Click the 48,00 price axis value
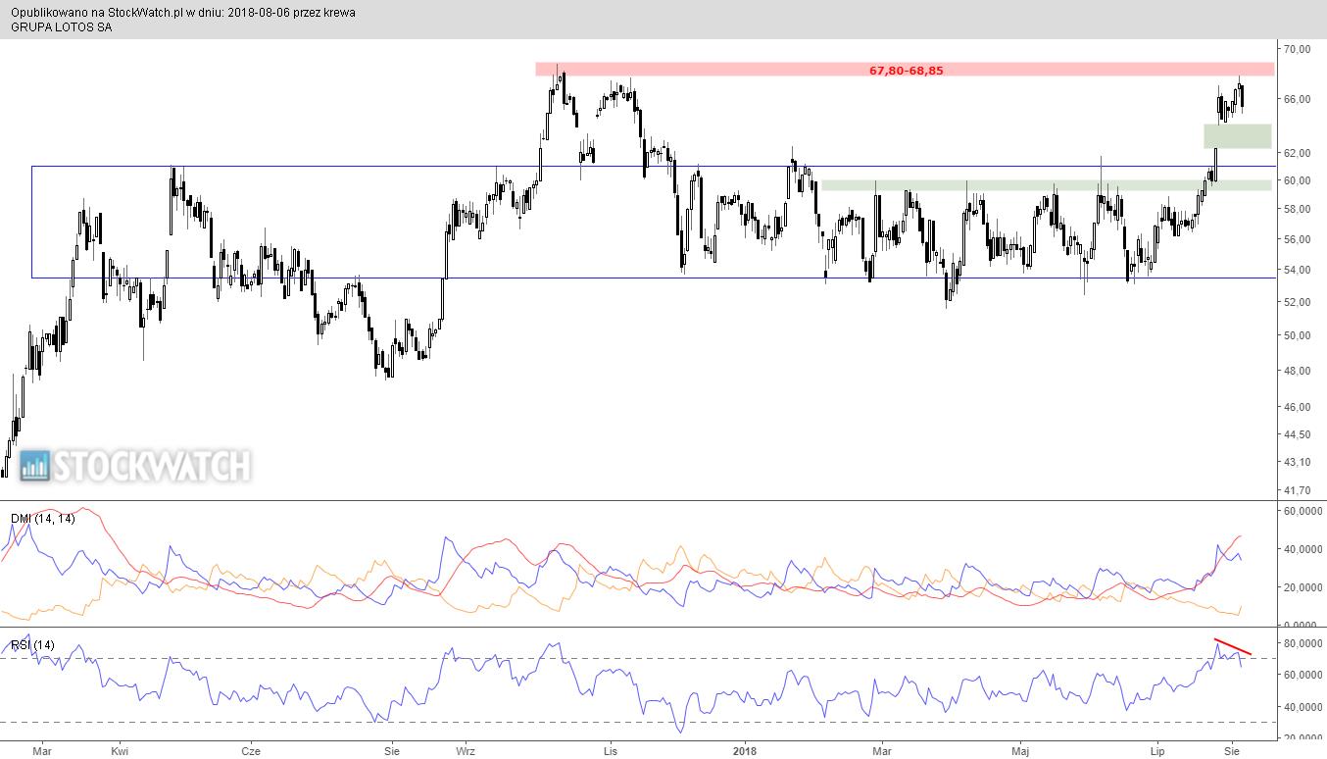The width and height of the screenshot is (1327, 759). pyautogui.click(x=1297, y=371)
